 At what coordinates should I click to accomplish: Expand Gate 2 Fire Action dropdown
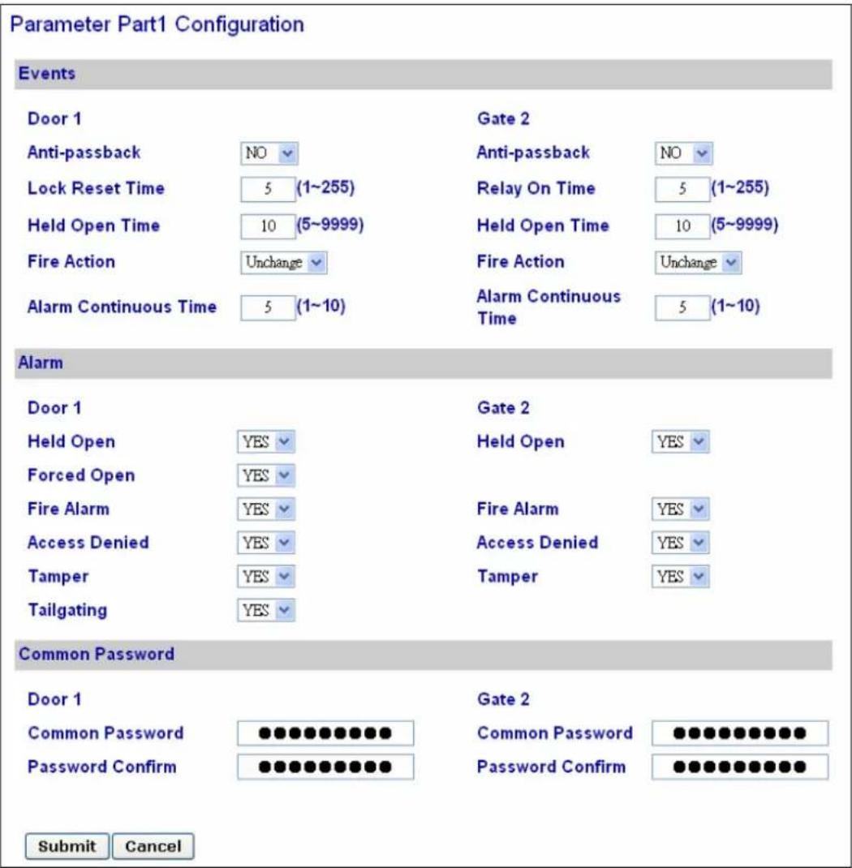click(698, 262)
